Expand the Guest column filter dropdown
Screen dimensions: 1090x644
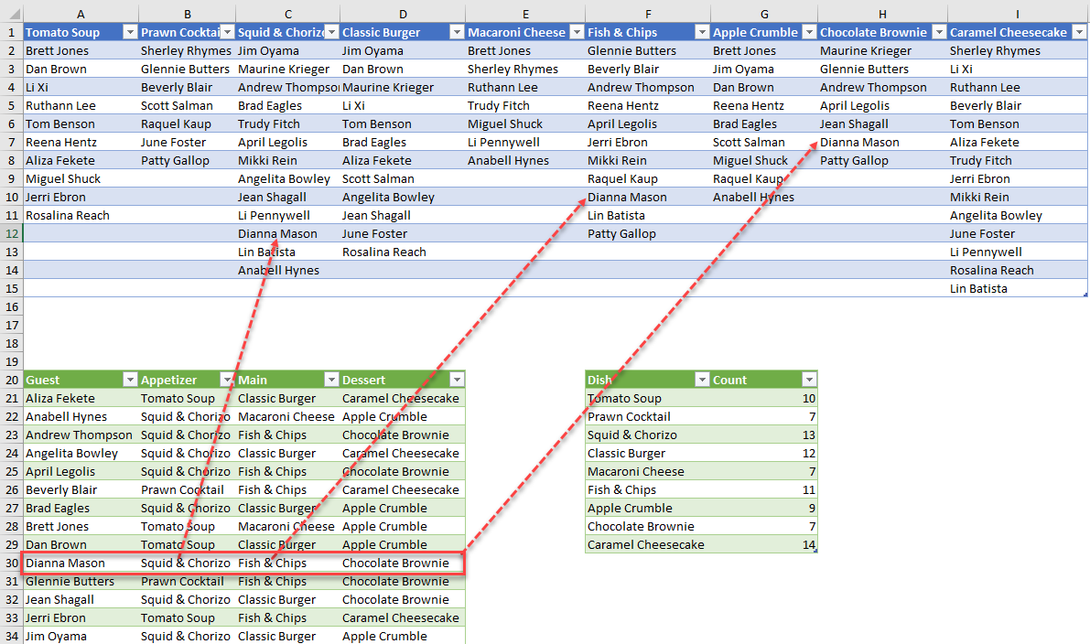(x=129, y=380)
